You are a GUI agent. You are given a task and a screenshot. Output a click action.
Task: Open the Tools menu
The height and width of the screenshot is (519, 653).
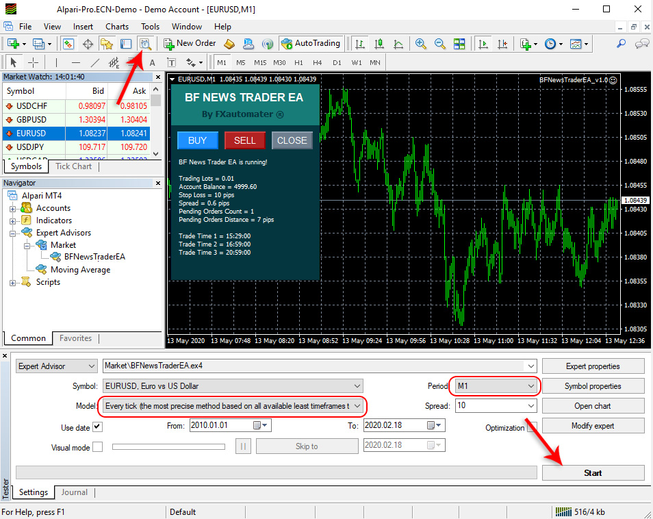tap(150, 27)
